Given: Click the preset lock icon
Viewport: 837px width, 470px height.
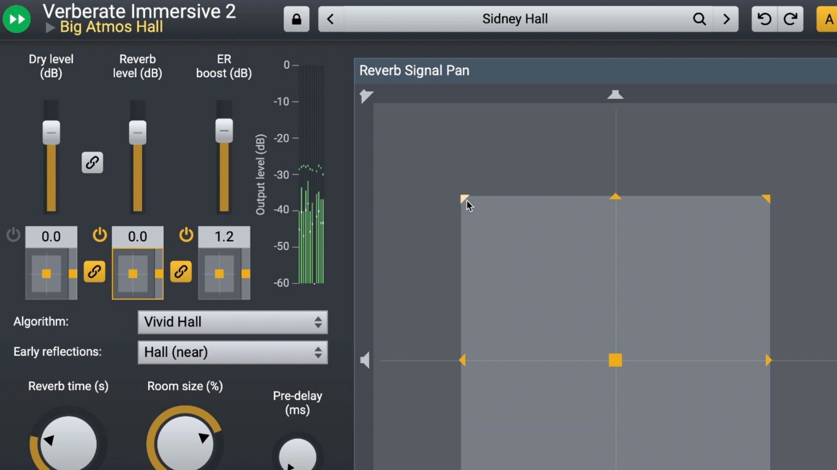Looking at the screenshot, I should [x=296, y=19].
